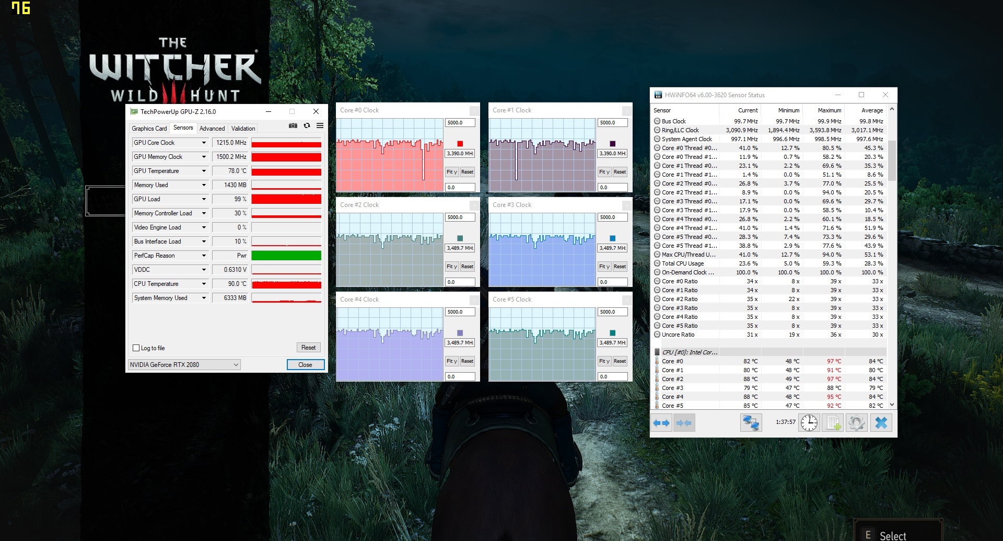Open the Memory Used sensor dropdown
The image size is (1003, 541).
204,185
